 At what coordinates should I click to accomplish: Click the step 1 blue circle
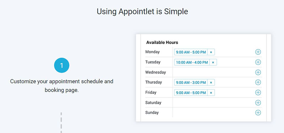click(61, 65)
